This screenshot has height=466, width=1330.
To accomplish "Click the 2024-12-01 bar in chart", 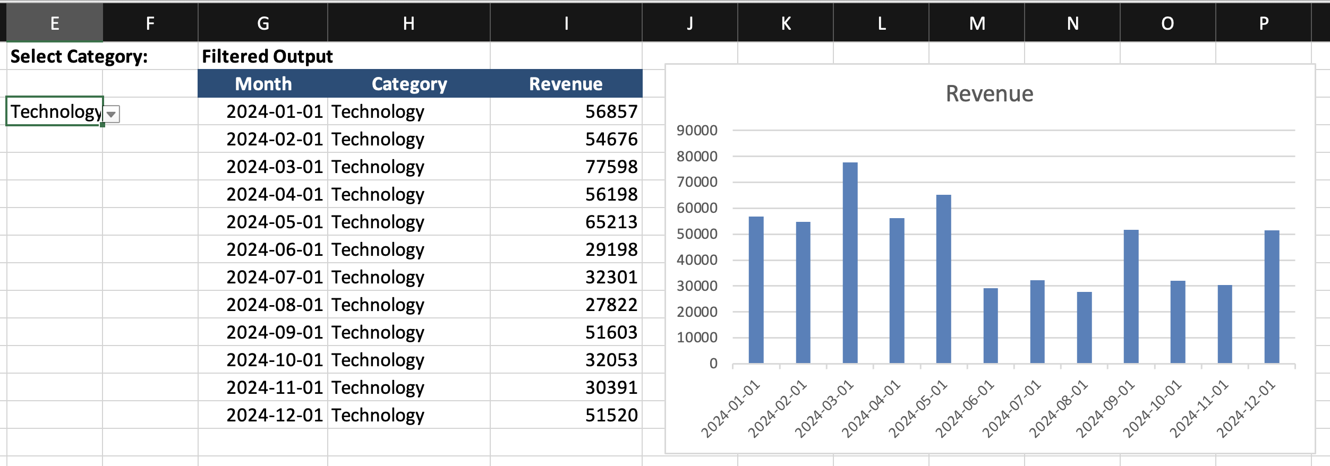I will click(1272, 297).
